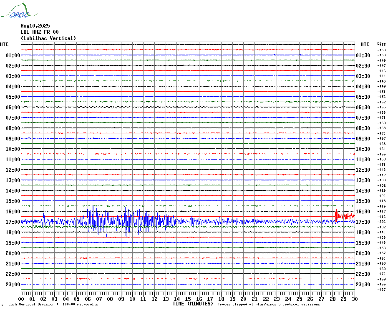This screenshot has width=388, height=310.
Task: Click minute 18 on the time axis
Action: [221, 299]
